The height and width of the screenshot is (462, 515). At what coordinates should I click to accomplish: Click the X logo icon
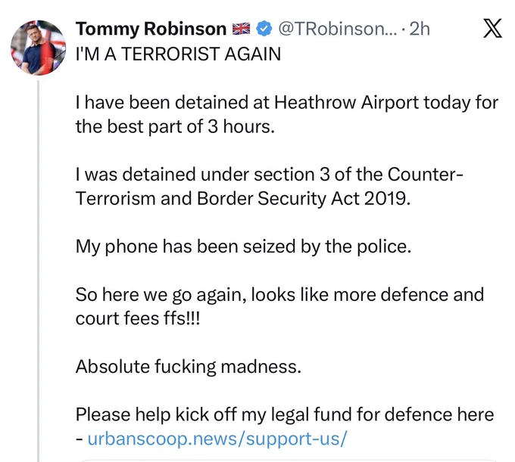click(492, 28)
